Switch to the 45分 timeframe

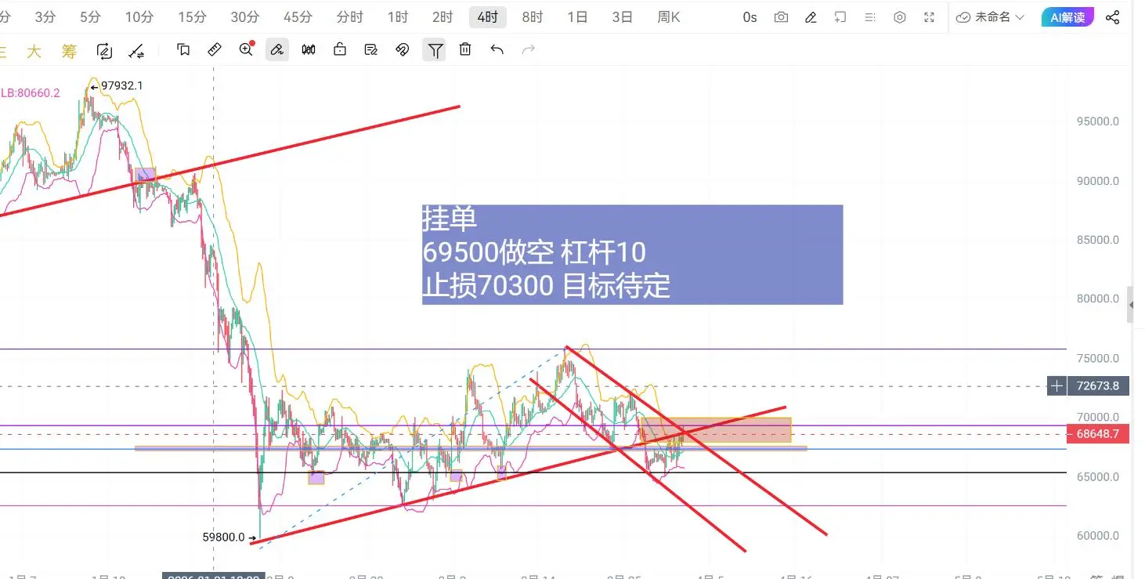click(298, 17)
